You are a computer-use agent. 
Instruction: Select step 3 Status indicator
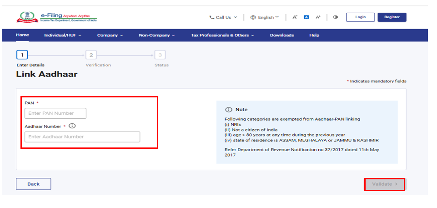click(x=160, y=55)
